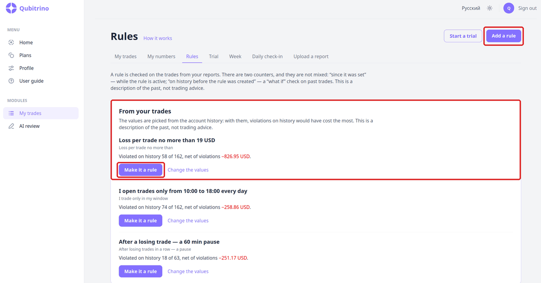Click the Home icon in the sidebar
This screenshot has width=541, height=283.
point(11,42)
